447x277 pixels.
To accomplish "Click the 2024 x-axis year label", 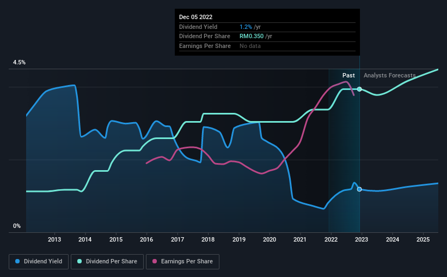I will coord(393,239).
